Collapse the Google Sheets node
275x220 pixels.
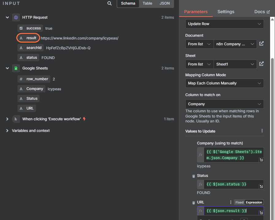point(7,68)
